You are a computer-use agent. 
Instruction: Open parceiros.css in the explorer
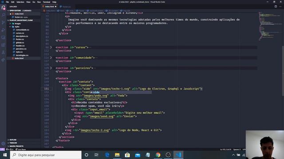(21, 49)
